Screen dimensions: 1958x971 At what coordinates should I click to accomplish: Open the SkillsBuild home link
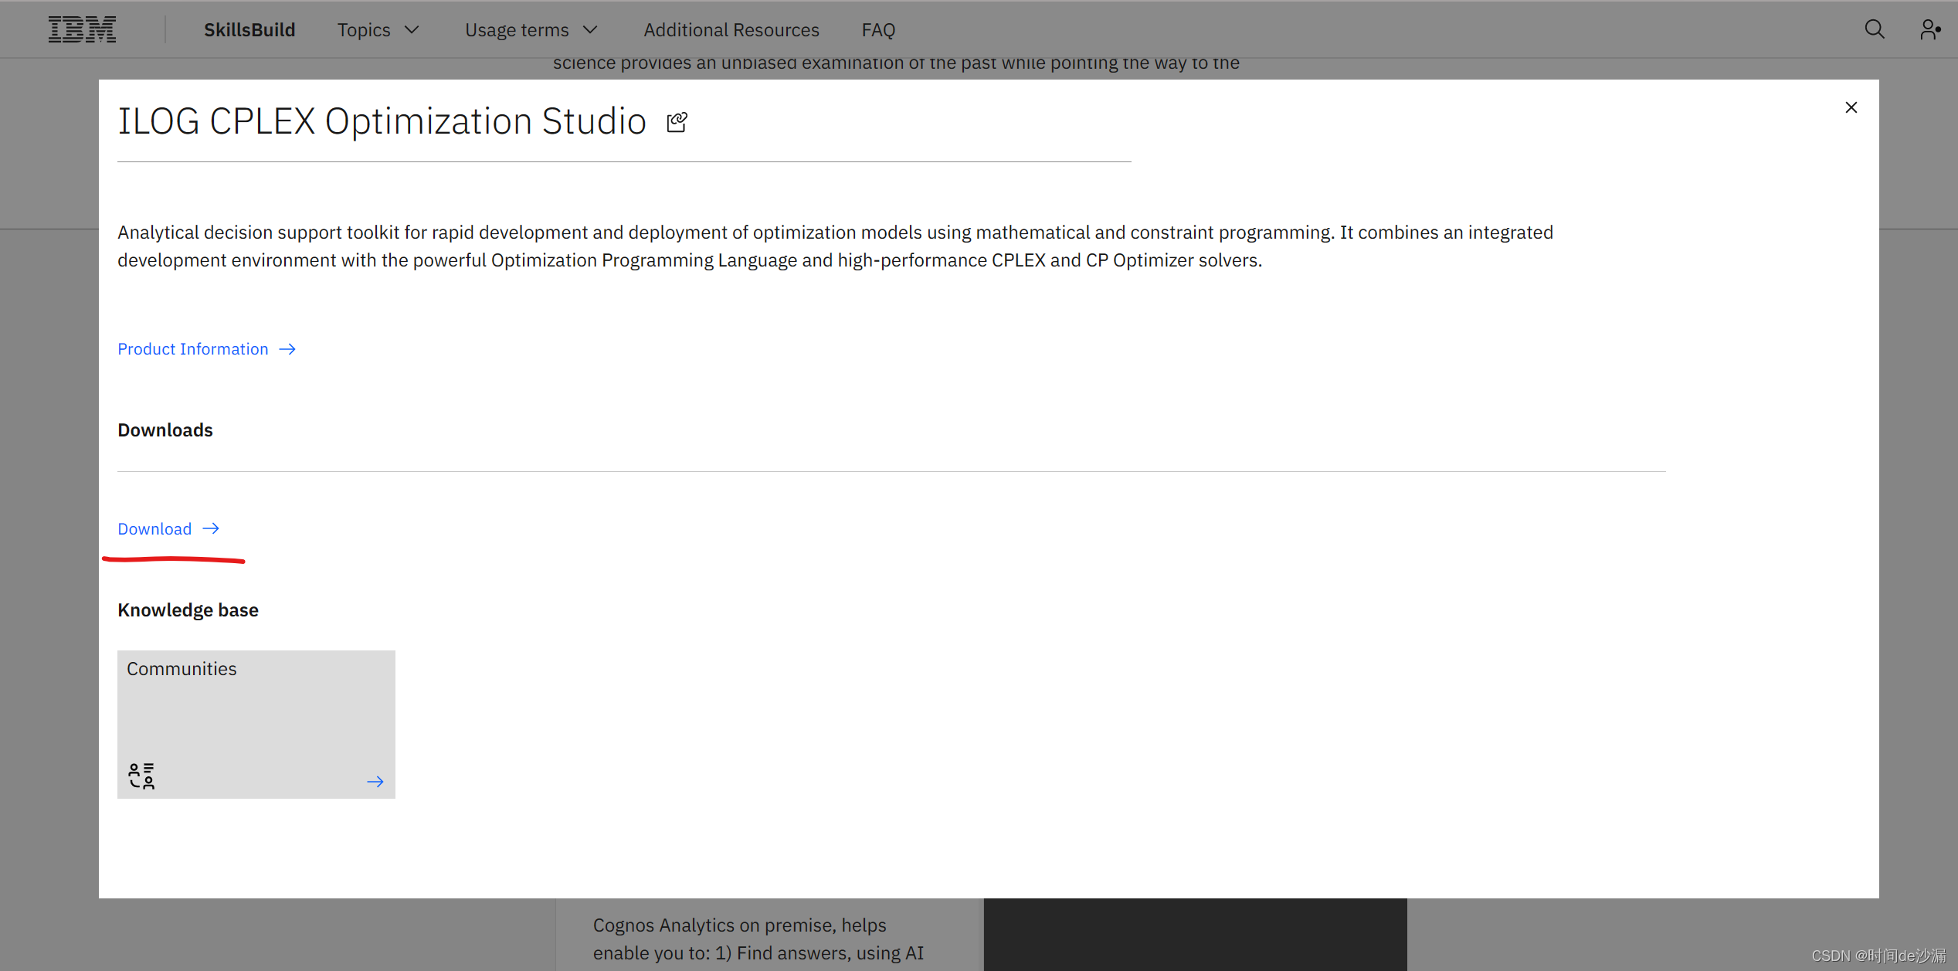[249, 30]
